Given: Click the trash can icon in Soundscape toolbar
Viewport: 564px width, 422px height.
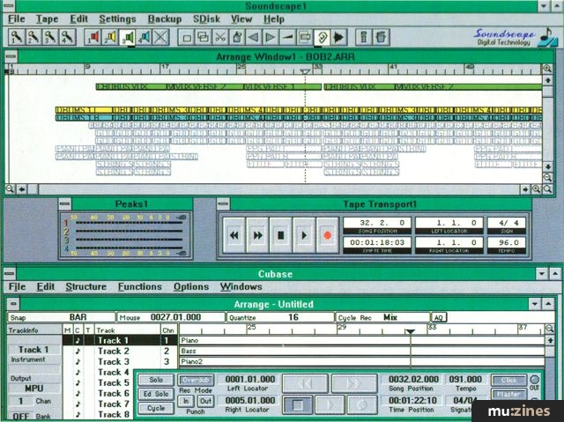Looking at the screenshot, I should coord(380,37).
